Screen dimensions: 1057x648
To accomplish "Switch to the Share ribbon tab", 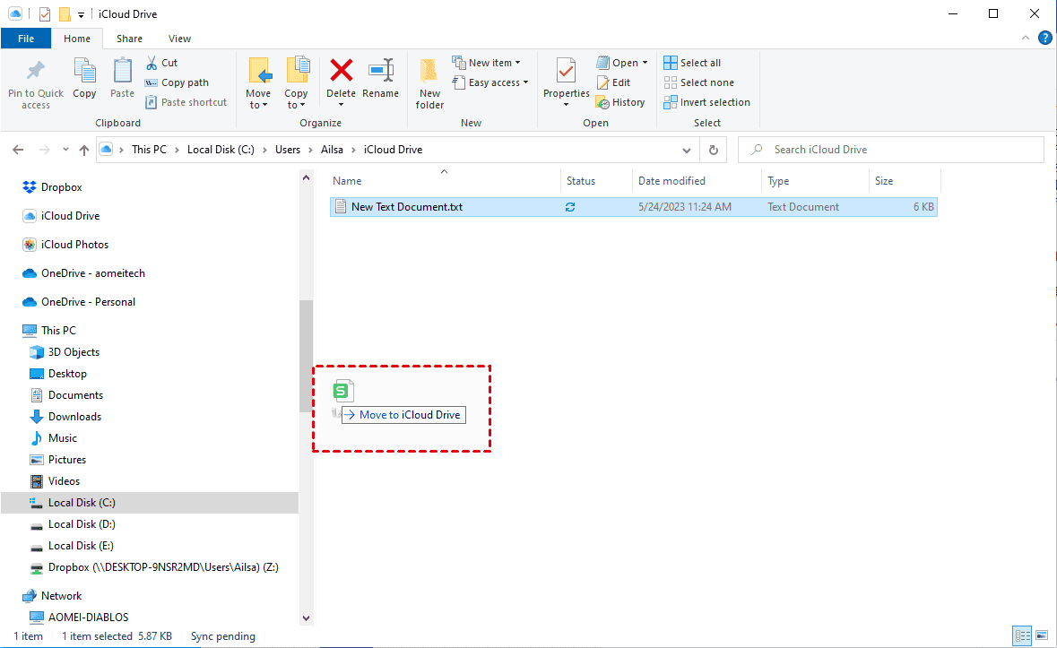I will pos(129,39).
